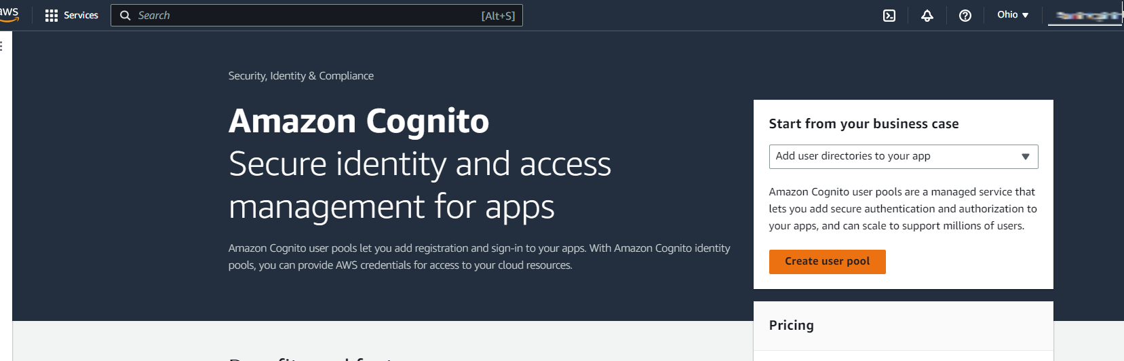Open the help question mark icon
The height and width of the screenshot is (361, 1124).
click(x=965, y=16)
